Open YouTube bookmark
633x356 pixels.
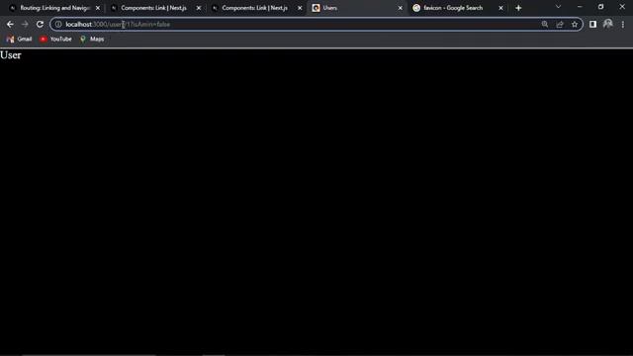[x=55, y=40]
